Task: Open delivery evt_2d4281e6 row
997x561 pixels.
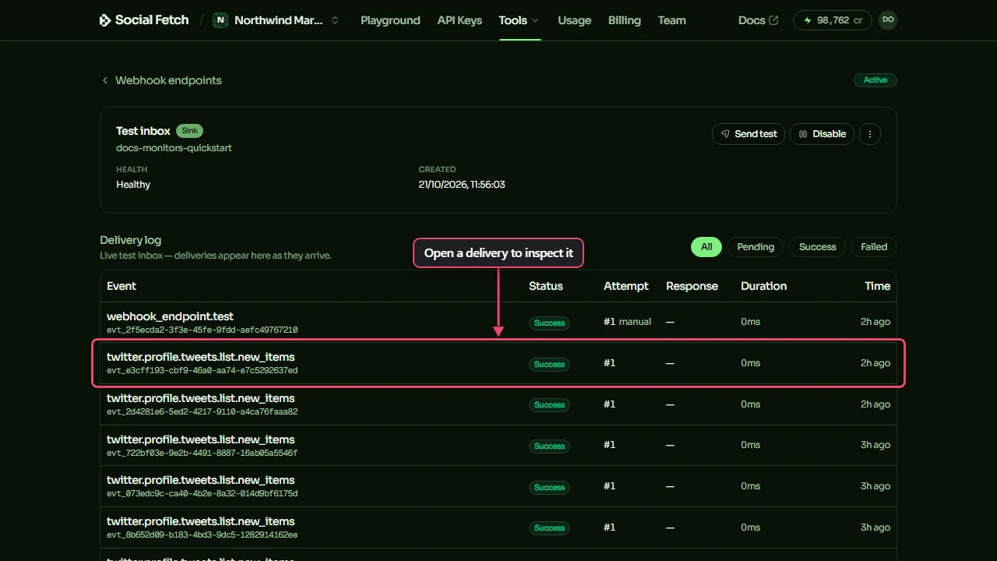Action: [498, 404]
